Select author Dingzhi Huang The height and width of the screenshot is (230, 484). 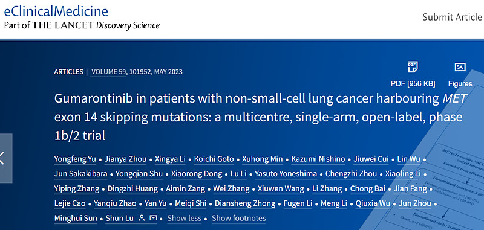click(x=132, y=189)
